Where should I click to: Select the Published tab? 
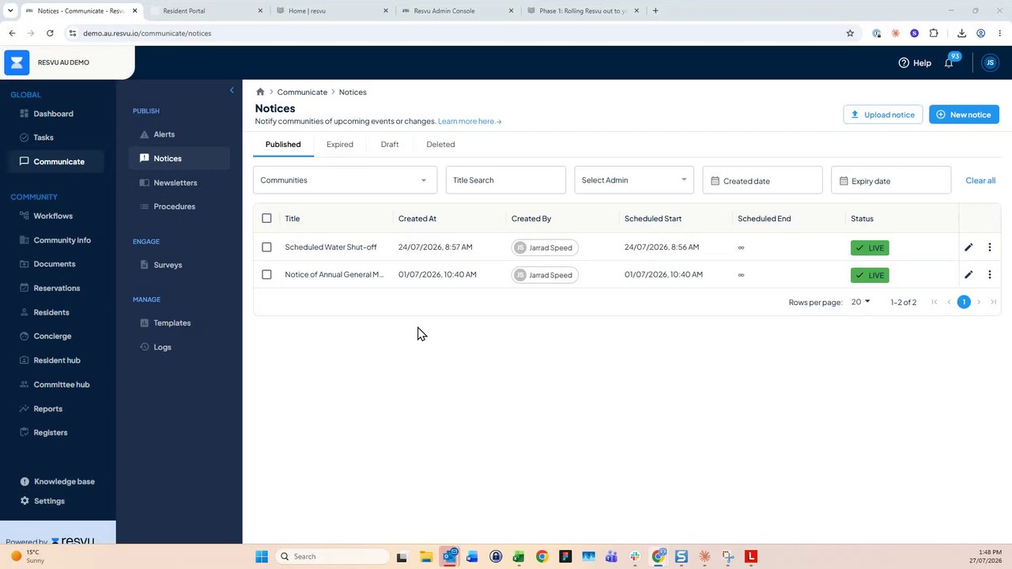point(283,145)
